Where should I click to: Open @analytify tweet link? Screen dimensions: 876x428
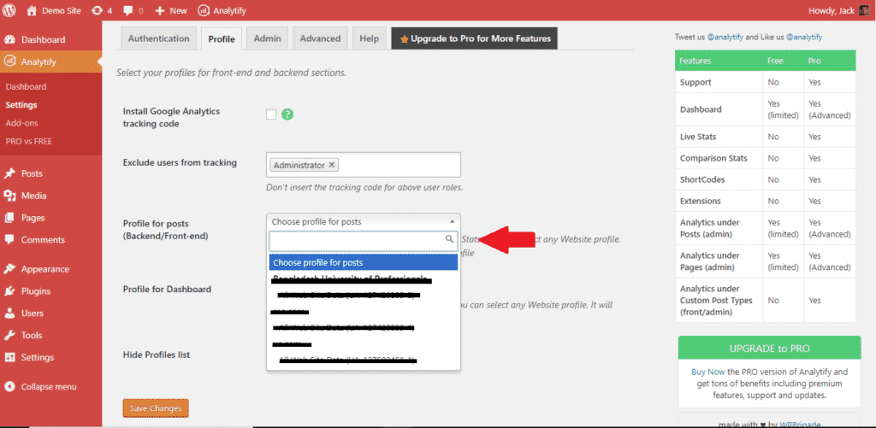pos(725,37)
